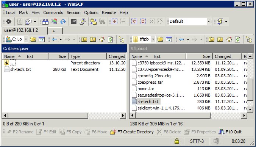Go to remote home directory icon
256x147 pixels.
[229, 39]
